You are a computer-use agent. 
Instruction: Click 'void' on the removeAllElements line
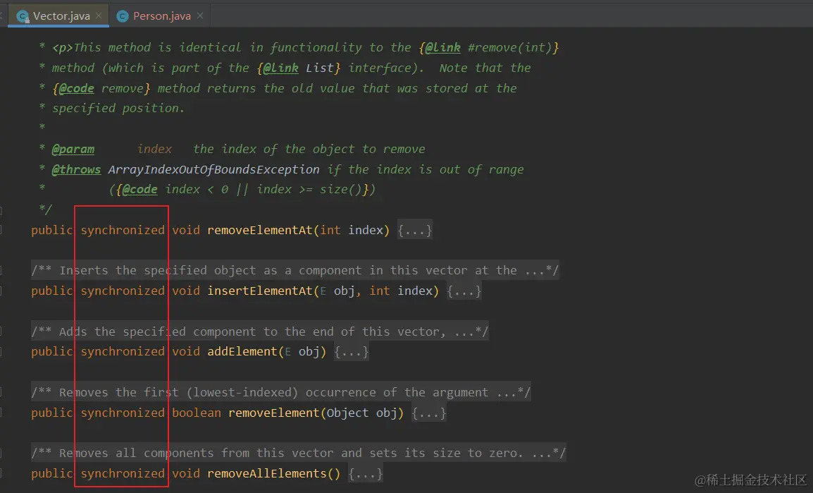186,474
